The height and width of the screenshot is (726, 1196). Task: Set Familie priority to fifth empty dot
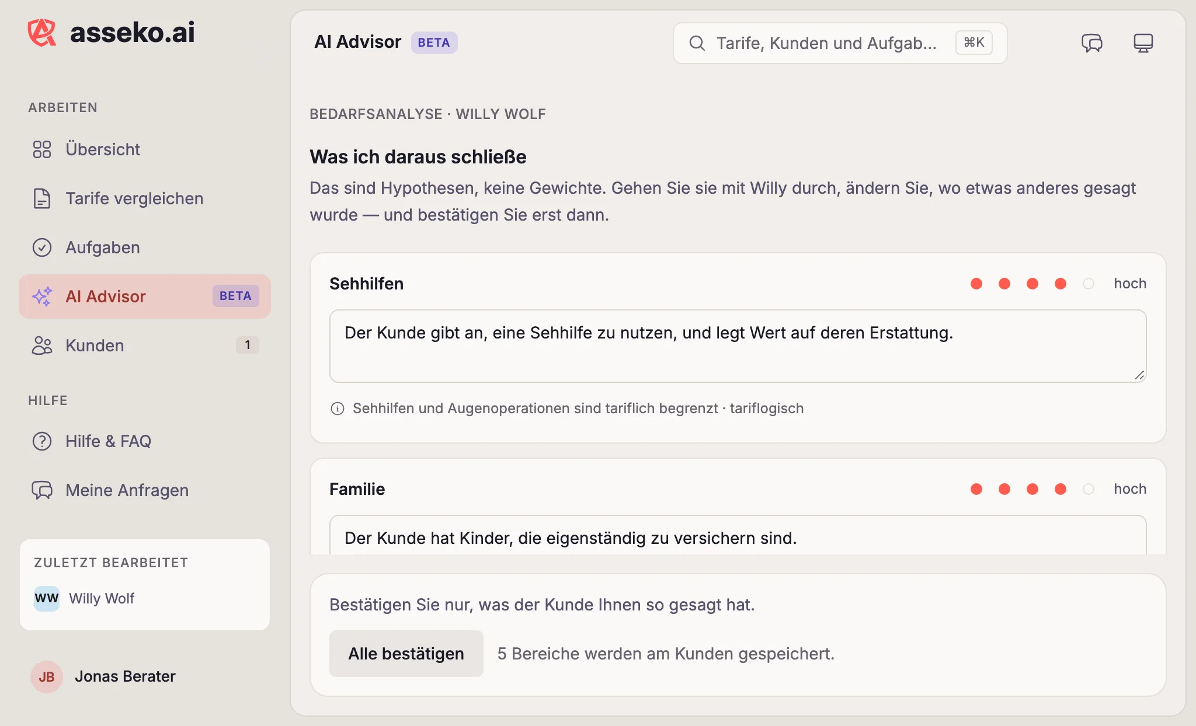click(1089, 489)
